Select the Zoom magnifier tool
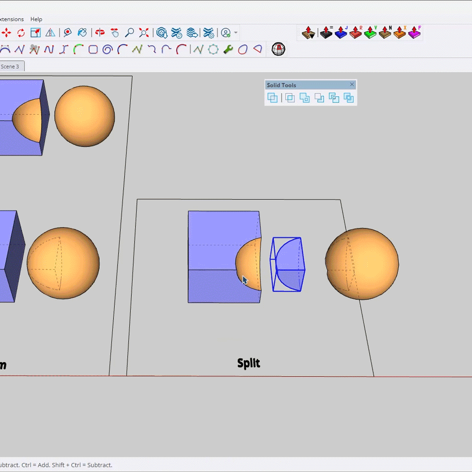472x472 pixels. tap(129, 33)
